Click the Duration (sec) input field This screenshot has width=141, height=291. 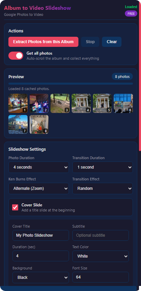tap(41, 256)
